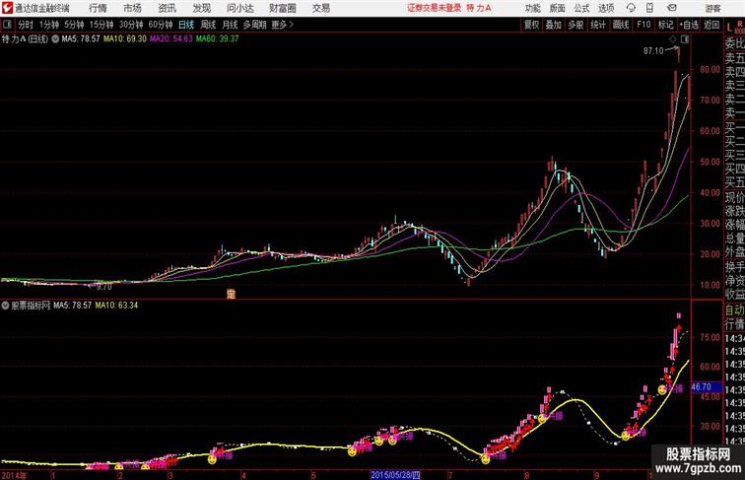
Task: Click the 统计 statistics toolbar button
Action: click(598, 25)
